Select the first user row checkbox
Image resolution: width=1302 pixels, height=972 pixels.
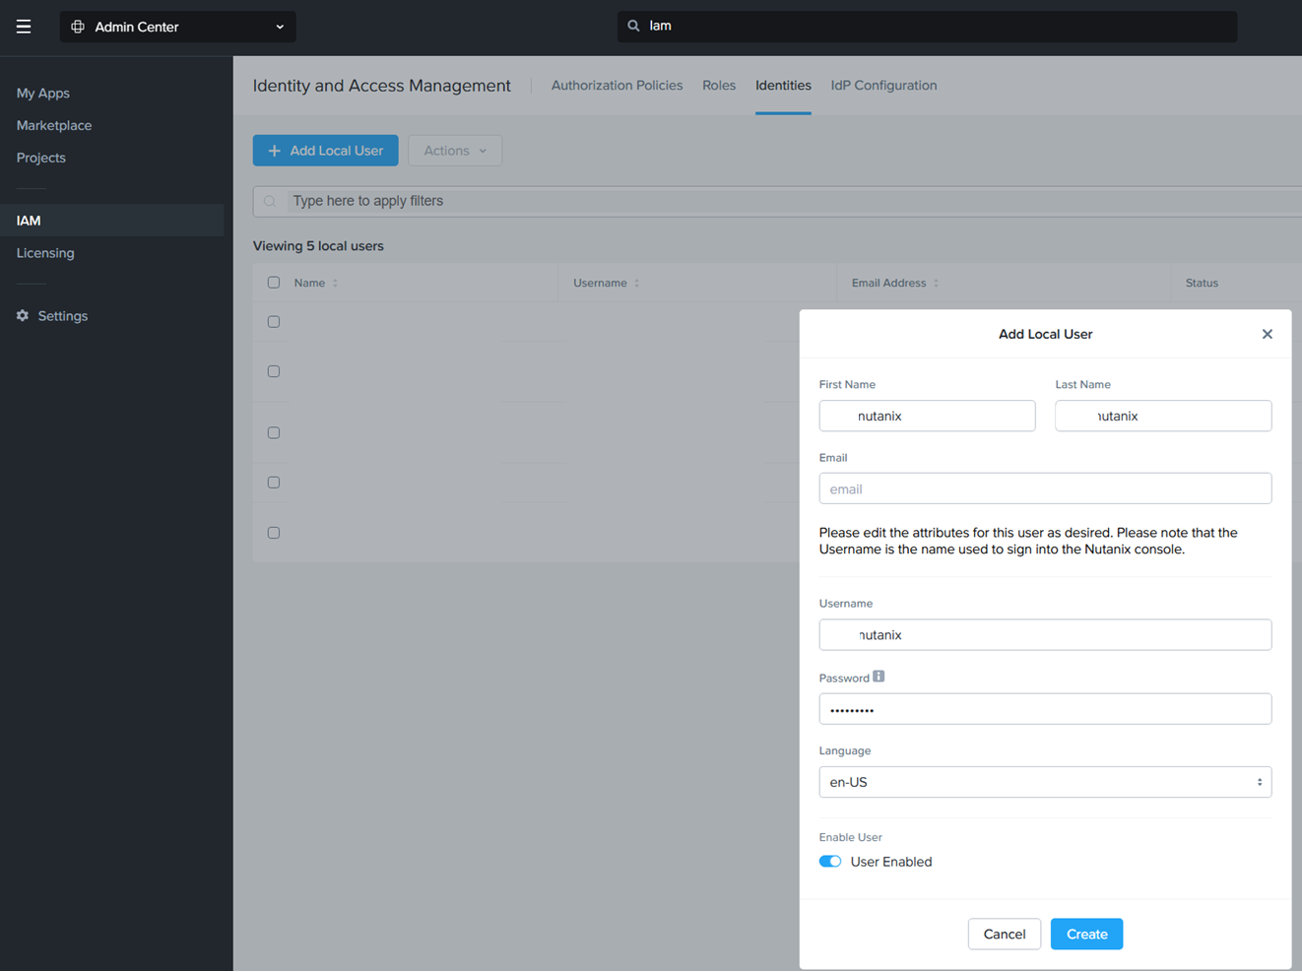click(274, 322)
